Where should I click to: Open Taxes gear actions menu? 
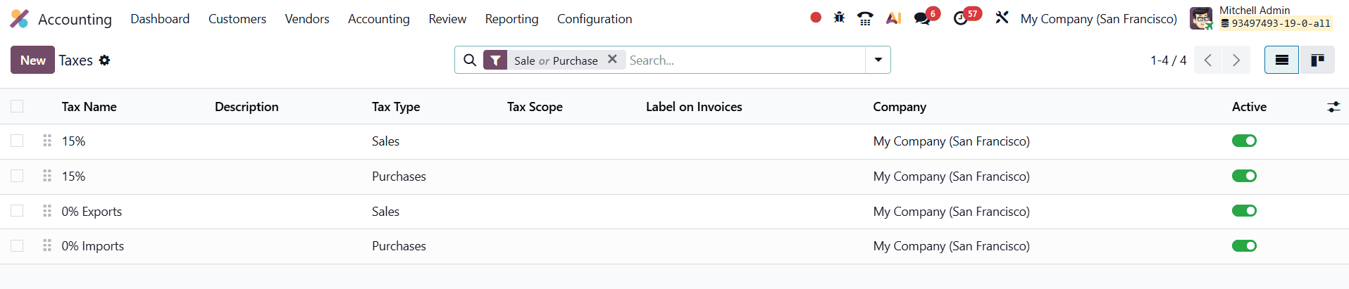[x=104, y=60]
